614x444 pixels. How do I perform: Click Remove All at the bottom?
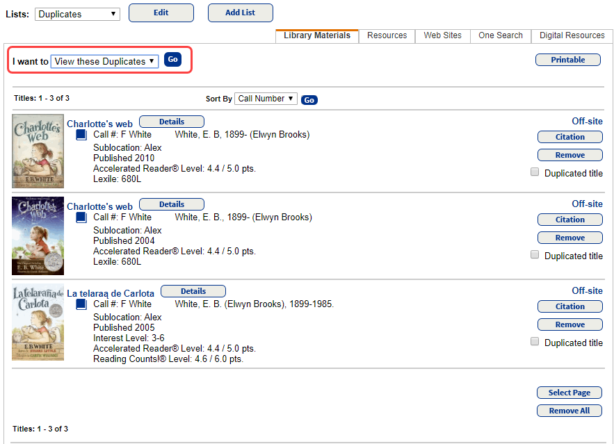569,411
